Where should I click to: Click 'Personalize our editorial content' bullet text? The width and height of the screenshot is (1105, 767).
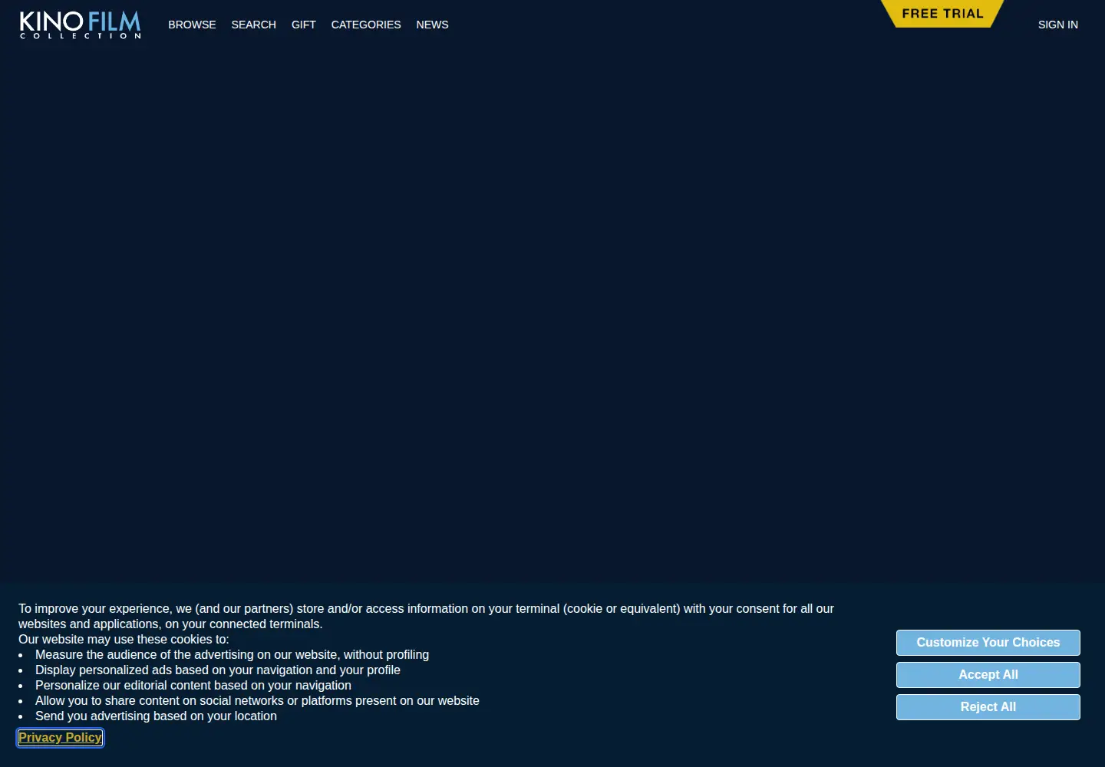tap(193, 686)
